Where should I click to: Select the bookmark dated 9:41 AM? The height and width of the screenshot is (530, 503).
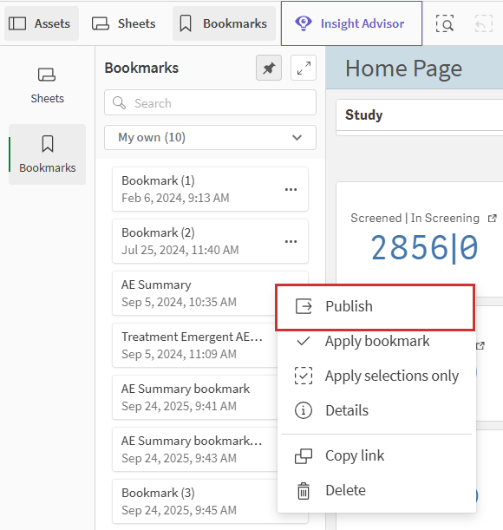[194, 397]
